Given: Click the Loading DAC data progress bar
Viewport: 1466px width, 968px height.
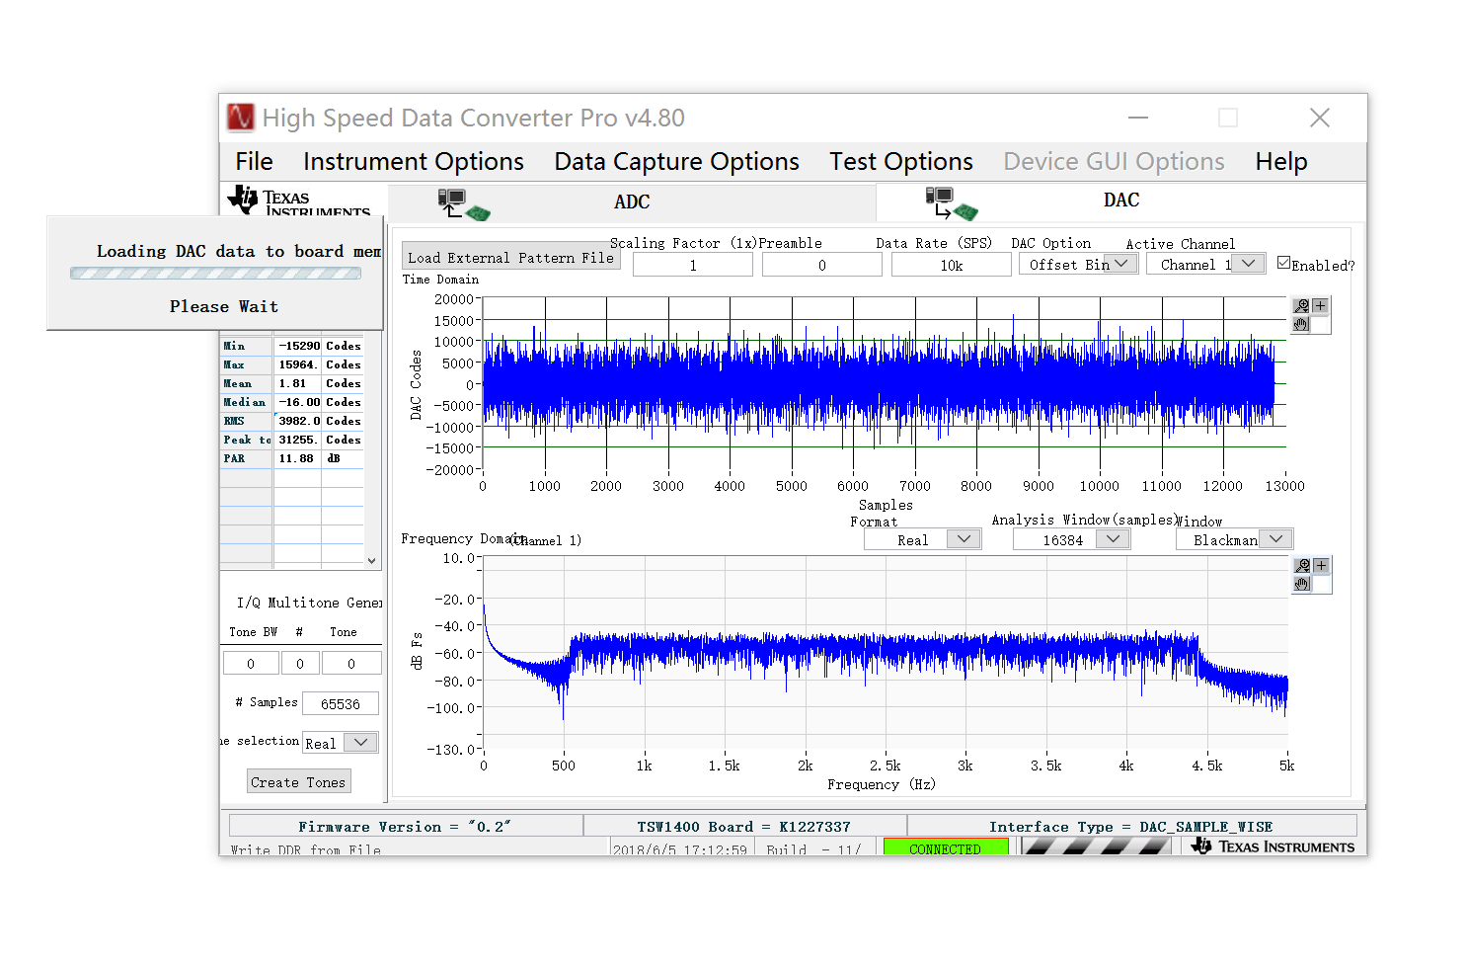Looking at the screenshot, I should [x=215, y=274].
